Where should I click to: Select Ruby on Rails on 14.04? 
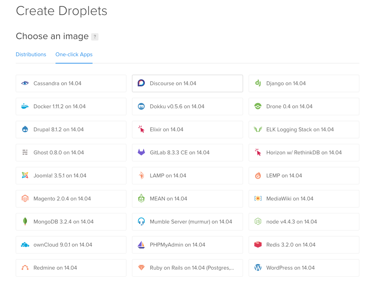pyautogui.click(x=188, y=268)
